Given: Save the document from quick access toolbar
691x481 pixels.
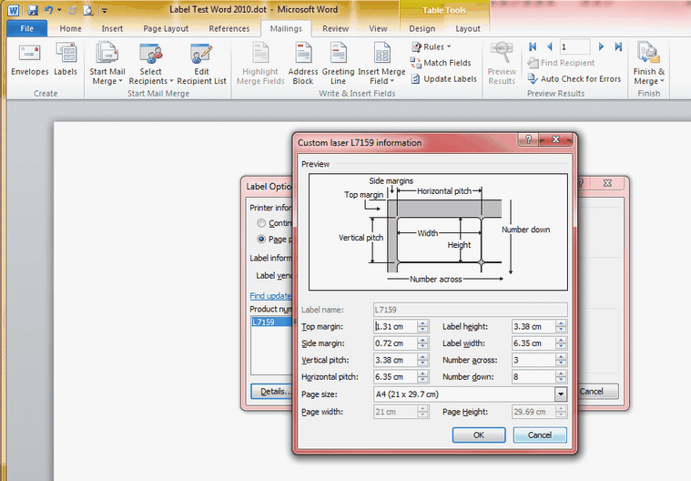Looking at the screenshot, I should 33,10.
